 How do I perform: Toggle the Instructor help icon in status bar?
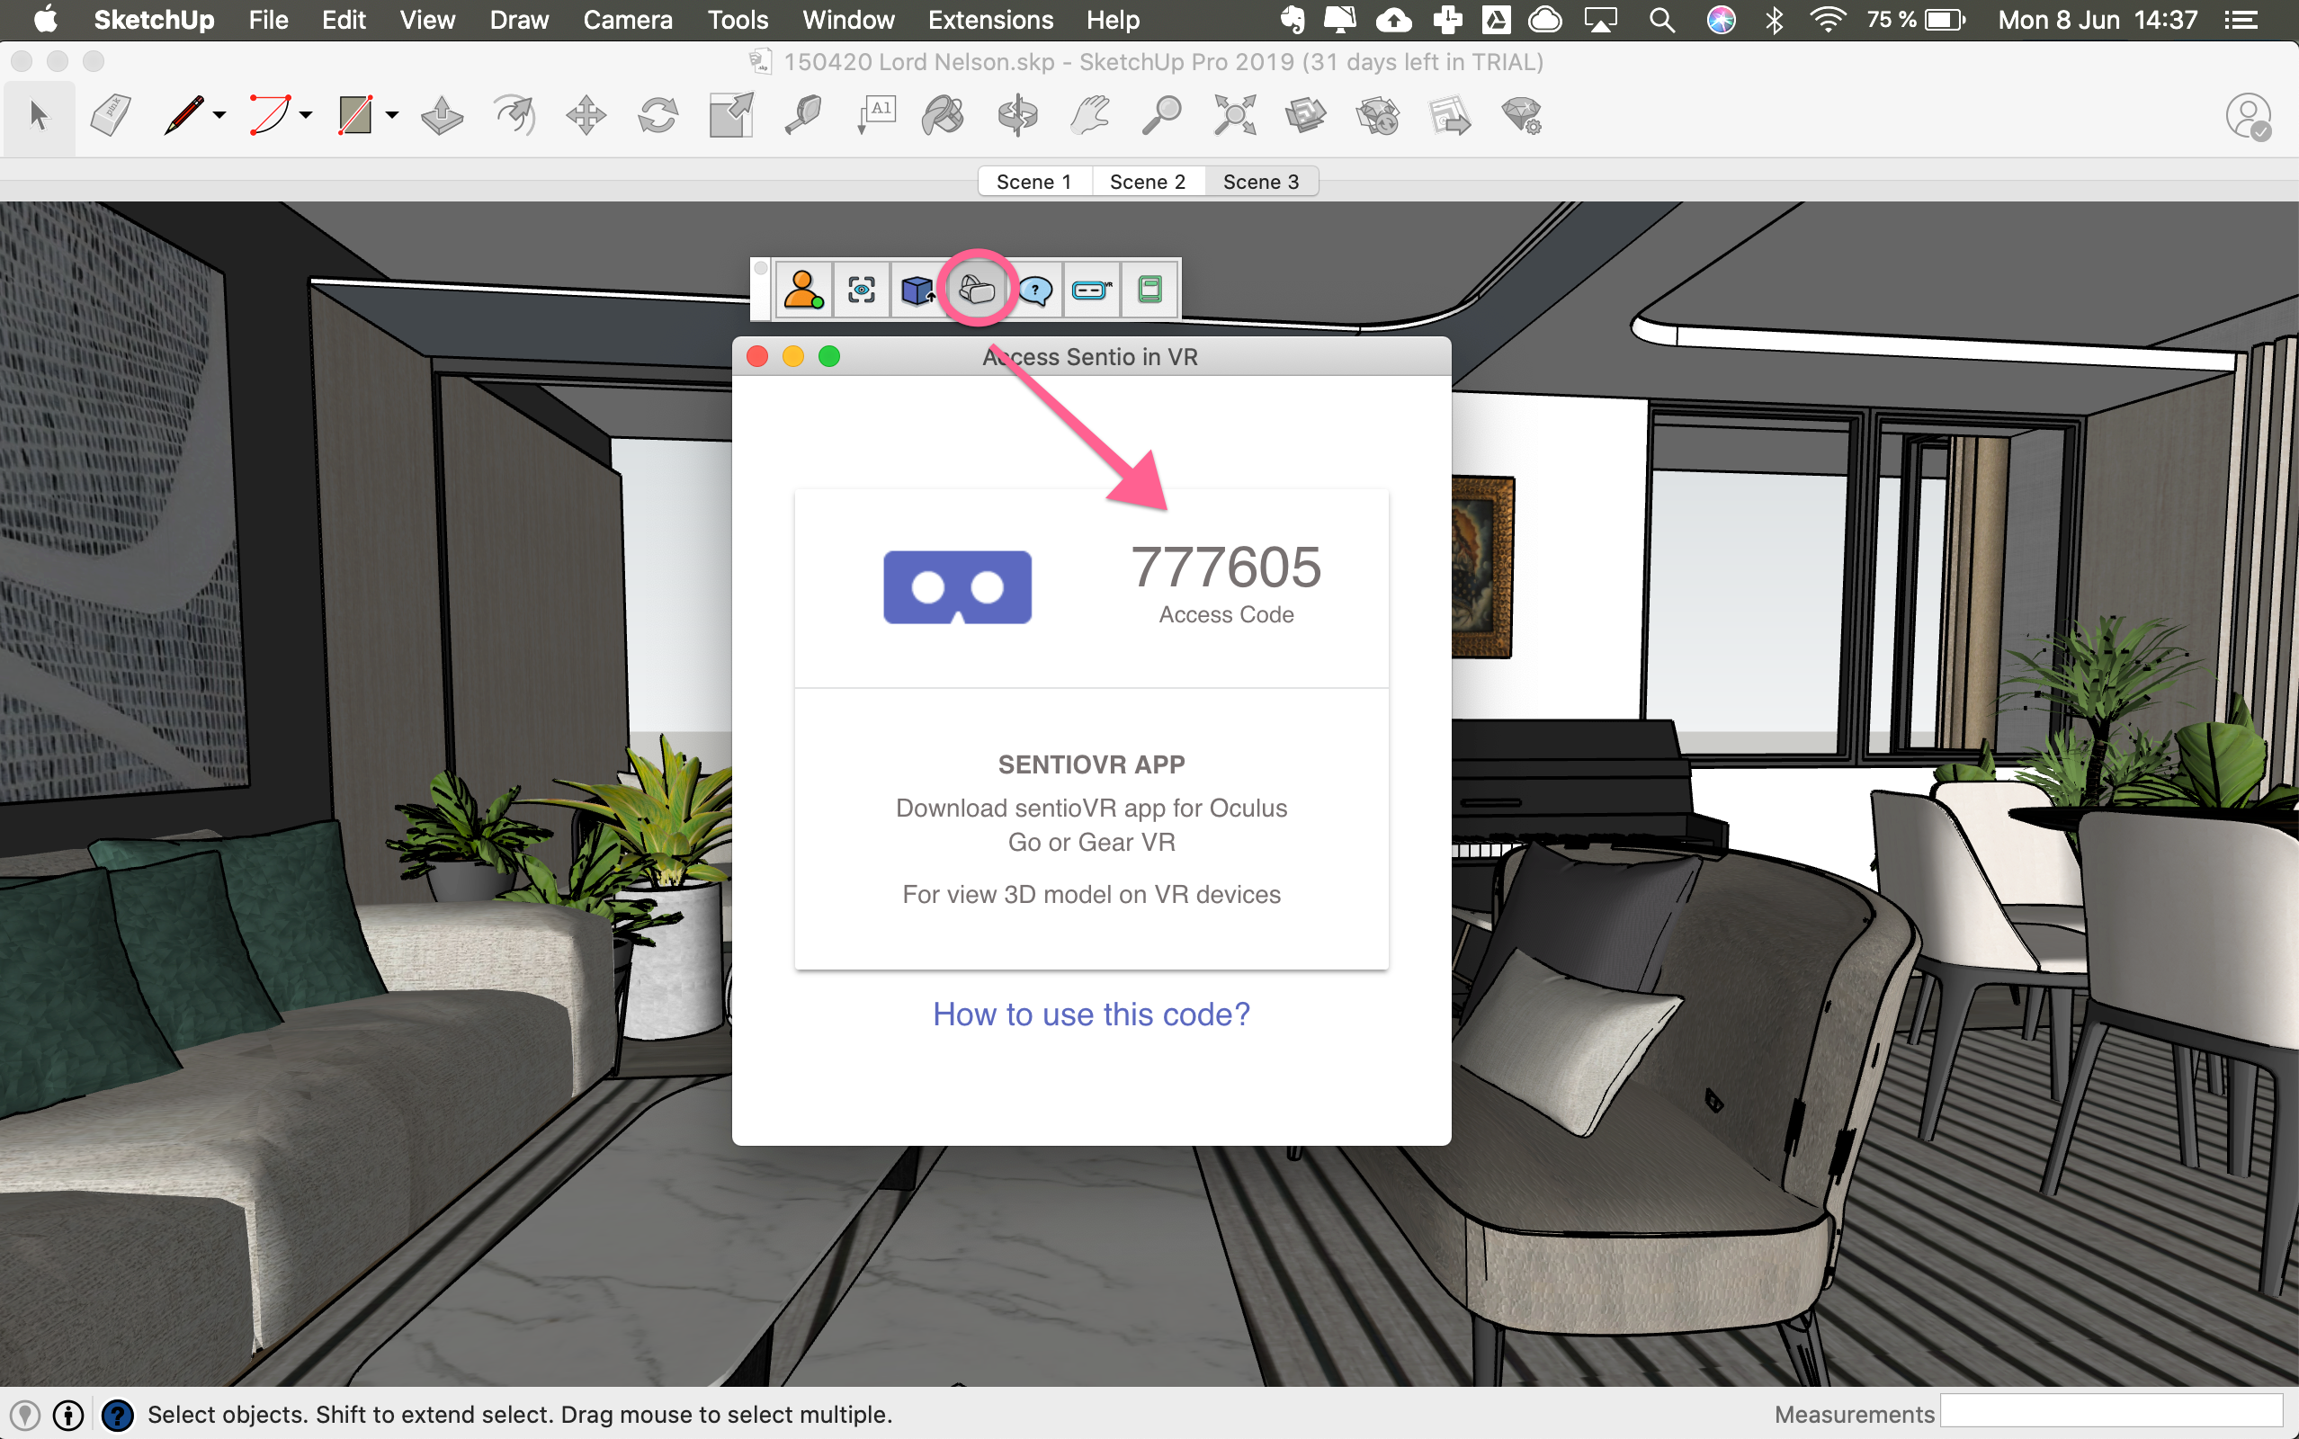[118, 1414]
